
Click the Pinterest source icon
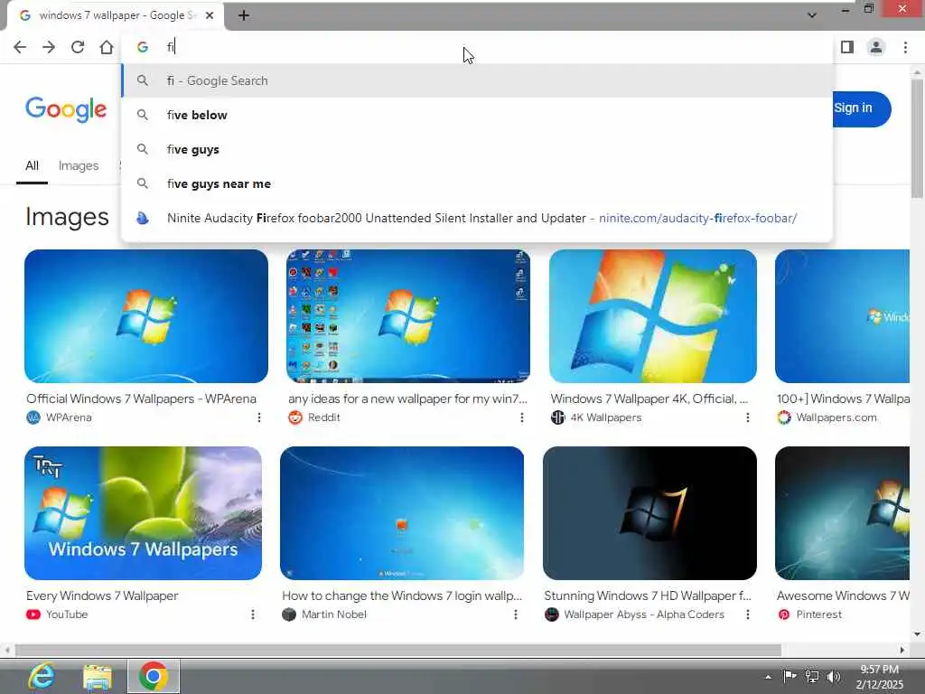point(784,614)
